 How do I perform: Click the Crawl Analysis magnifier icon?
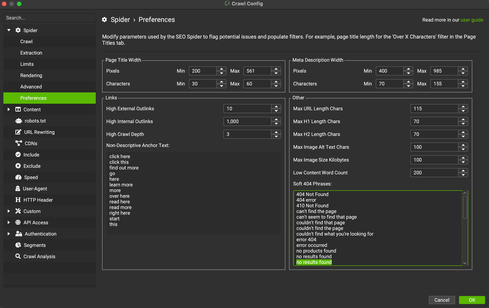click(18, 256)
